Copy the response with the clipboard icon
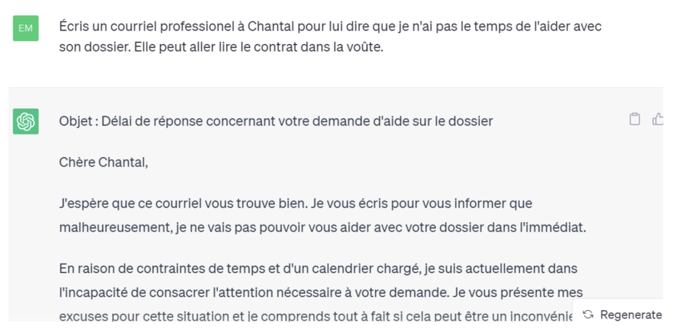The height and width of the screenshot is (330, 673). (635, 119)
